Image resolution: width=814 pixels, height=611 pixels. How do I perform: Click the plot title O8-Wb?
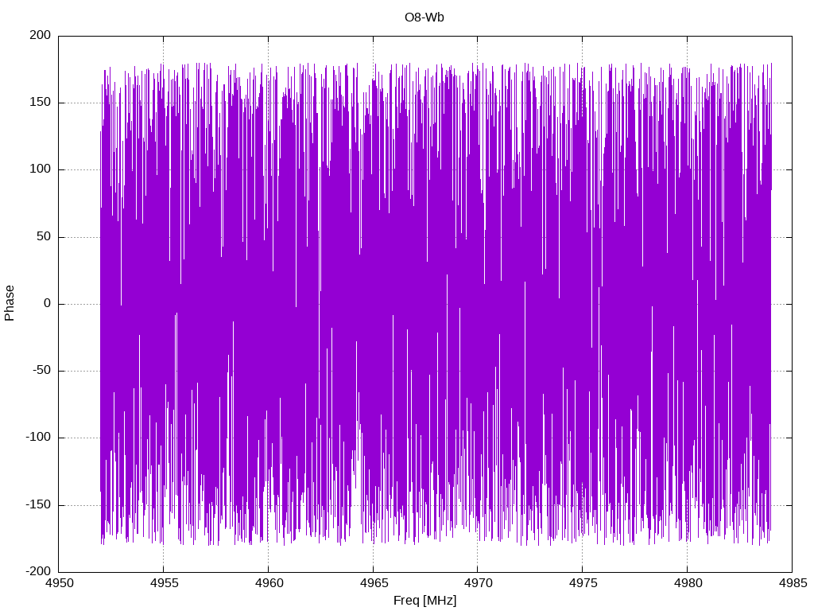click(x=424, y=18)
